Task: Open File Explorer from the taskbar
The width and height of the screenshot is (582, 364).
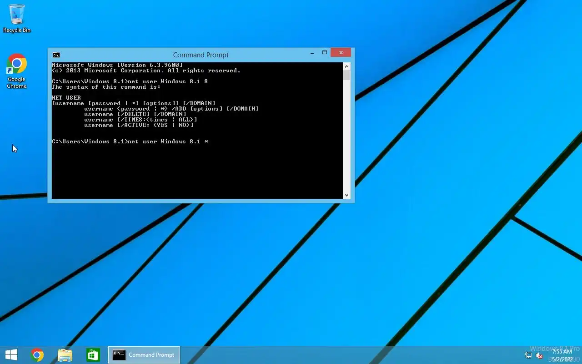Action: 65,355
